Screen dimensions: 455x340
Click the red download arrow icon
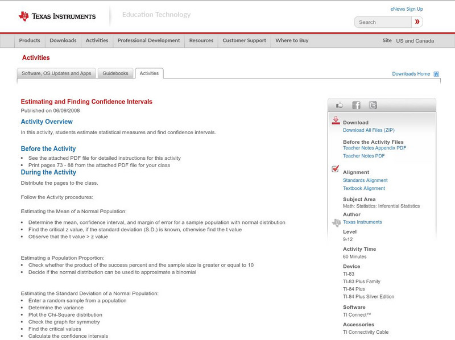coord(336,121)
